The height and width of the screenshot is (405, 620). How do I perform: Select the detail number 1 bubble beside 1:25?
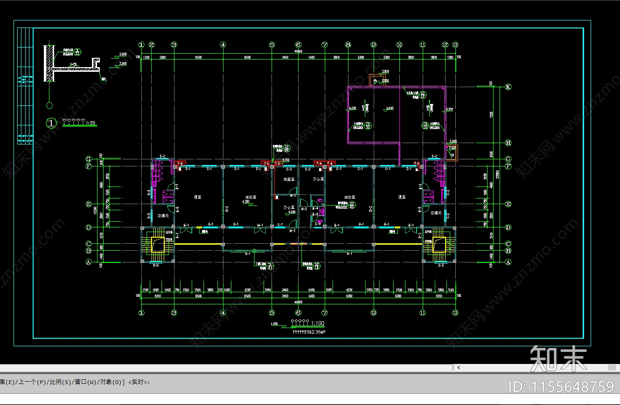coord(52,123)
